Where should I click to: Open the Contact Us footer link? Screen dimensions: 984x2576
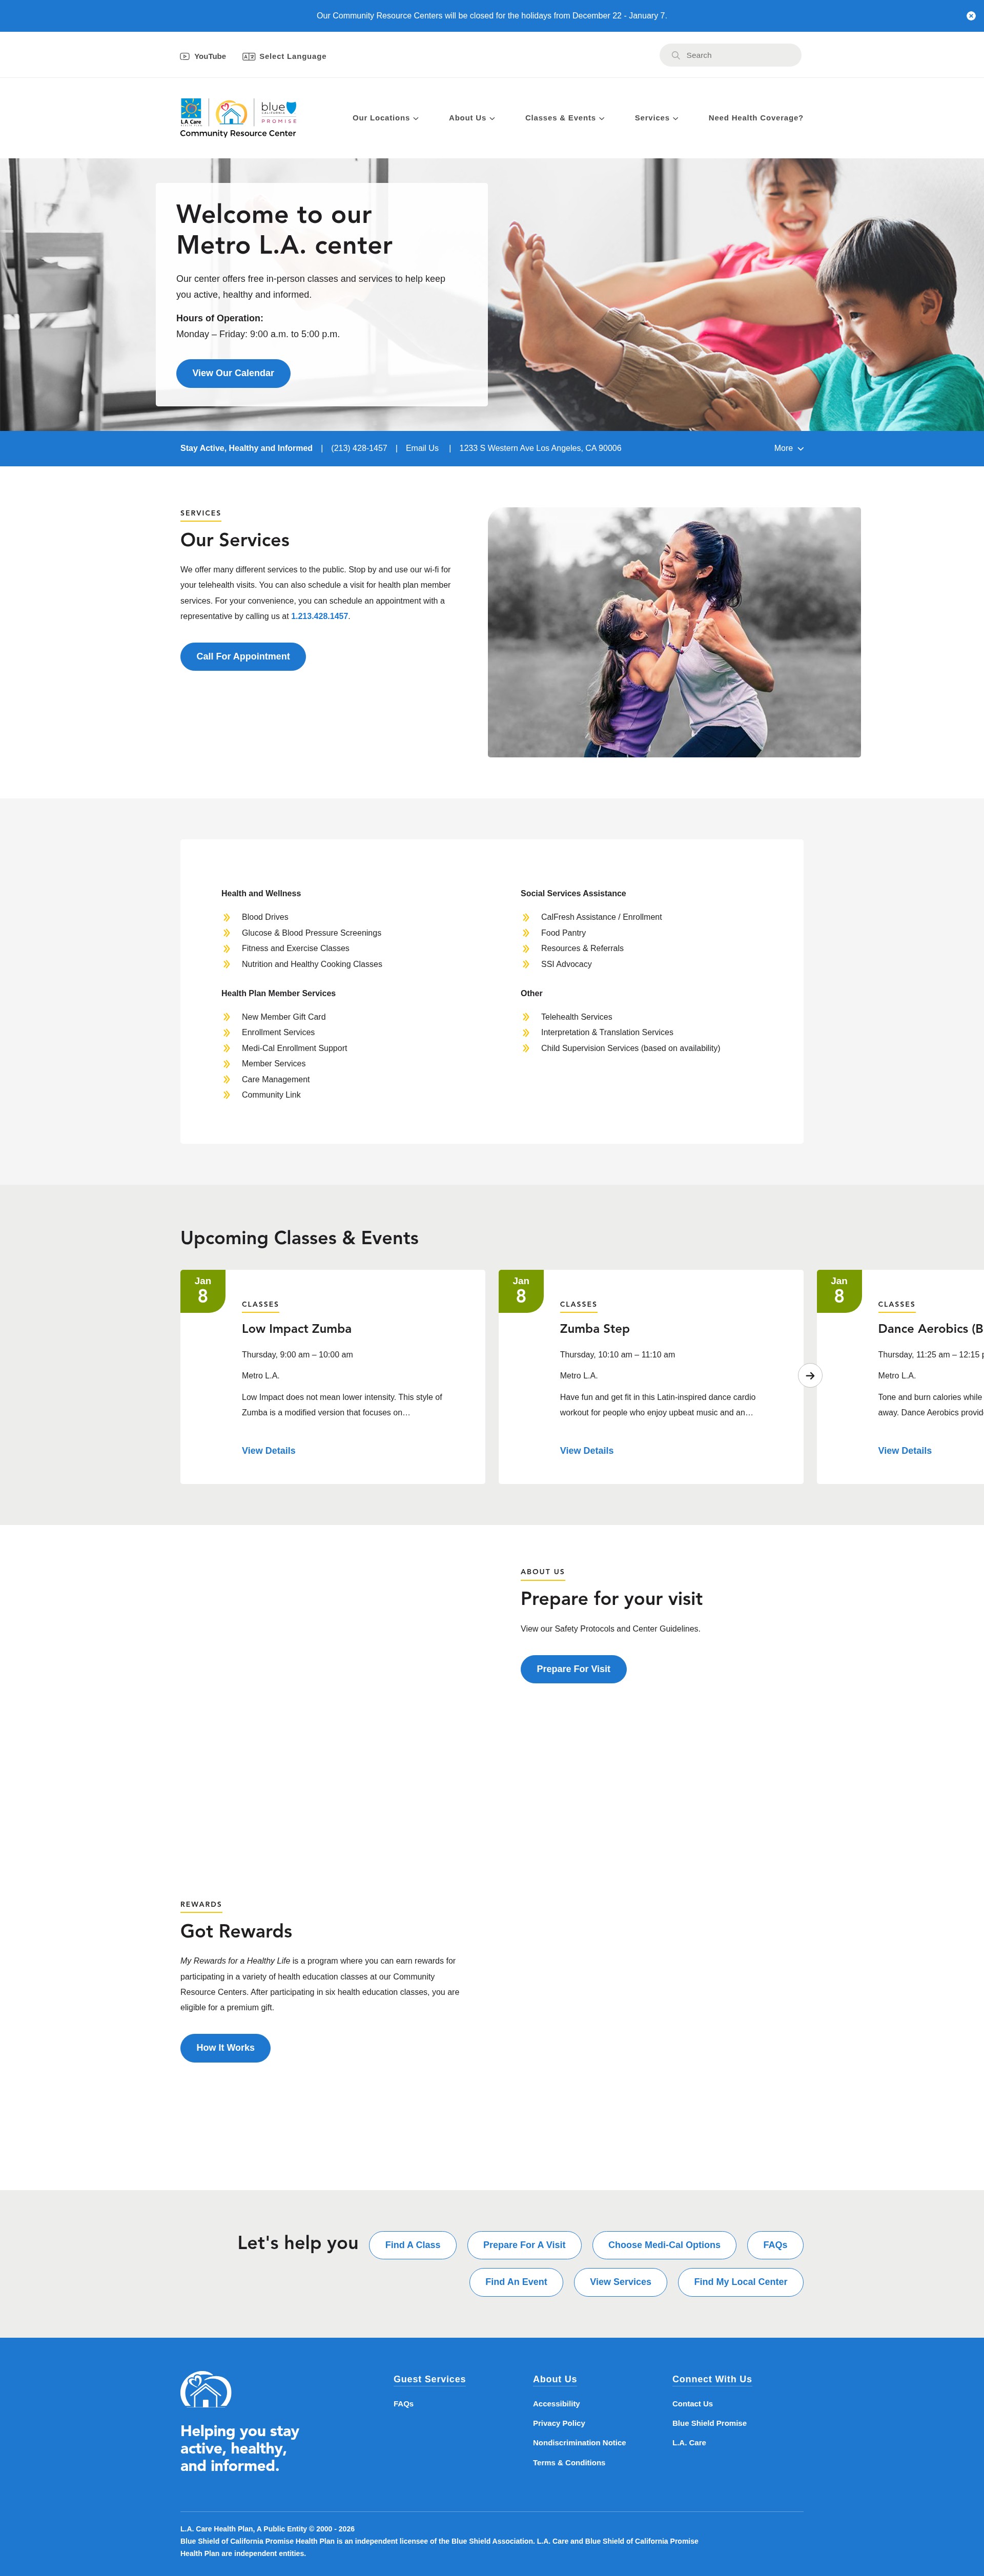point(692,2404)
